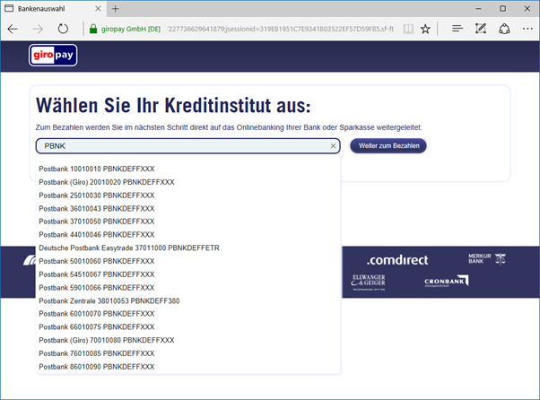Pick Postbank Zentrale 38010053 suggestion
The width and height of the screenshot is (540, 400).
coord(109,300)
